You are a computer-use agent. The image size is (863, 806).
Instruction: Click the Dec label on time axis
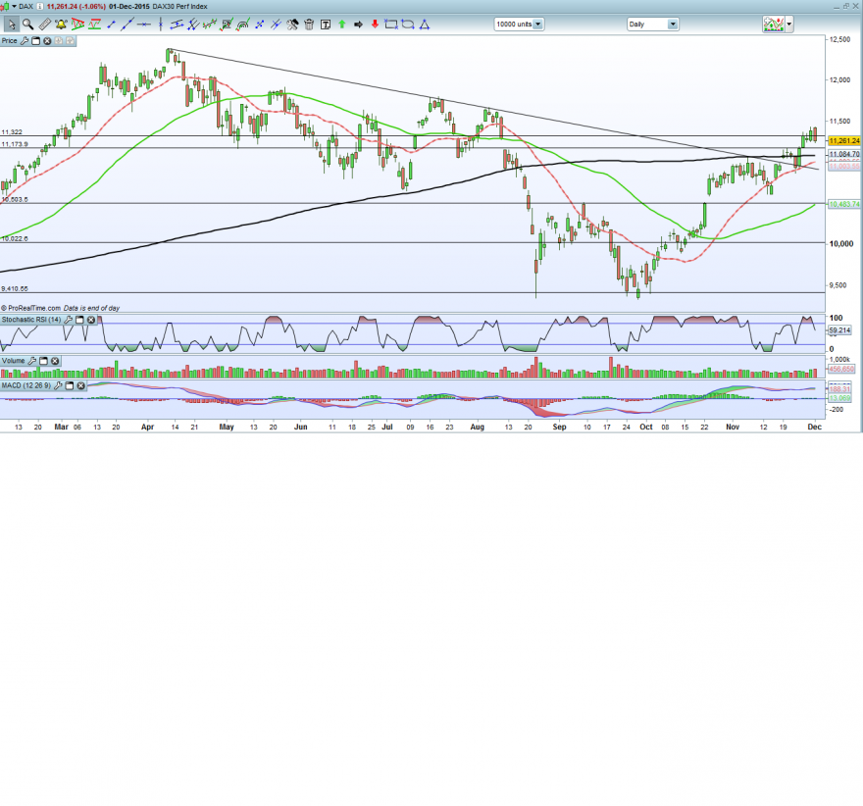point(815,427)
